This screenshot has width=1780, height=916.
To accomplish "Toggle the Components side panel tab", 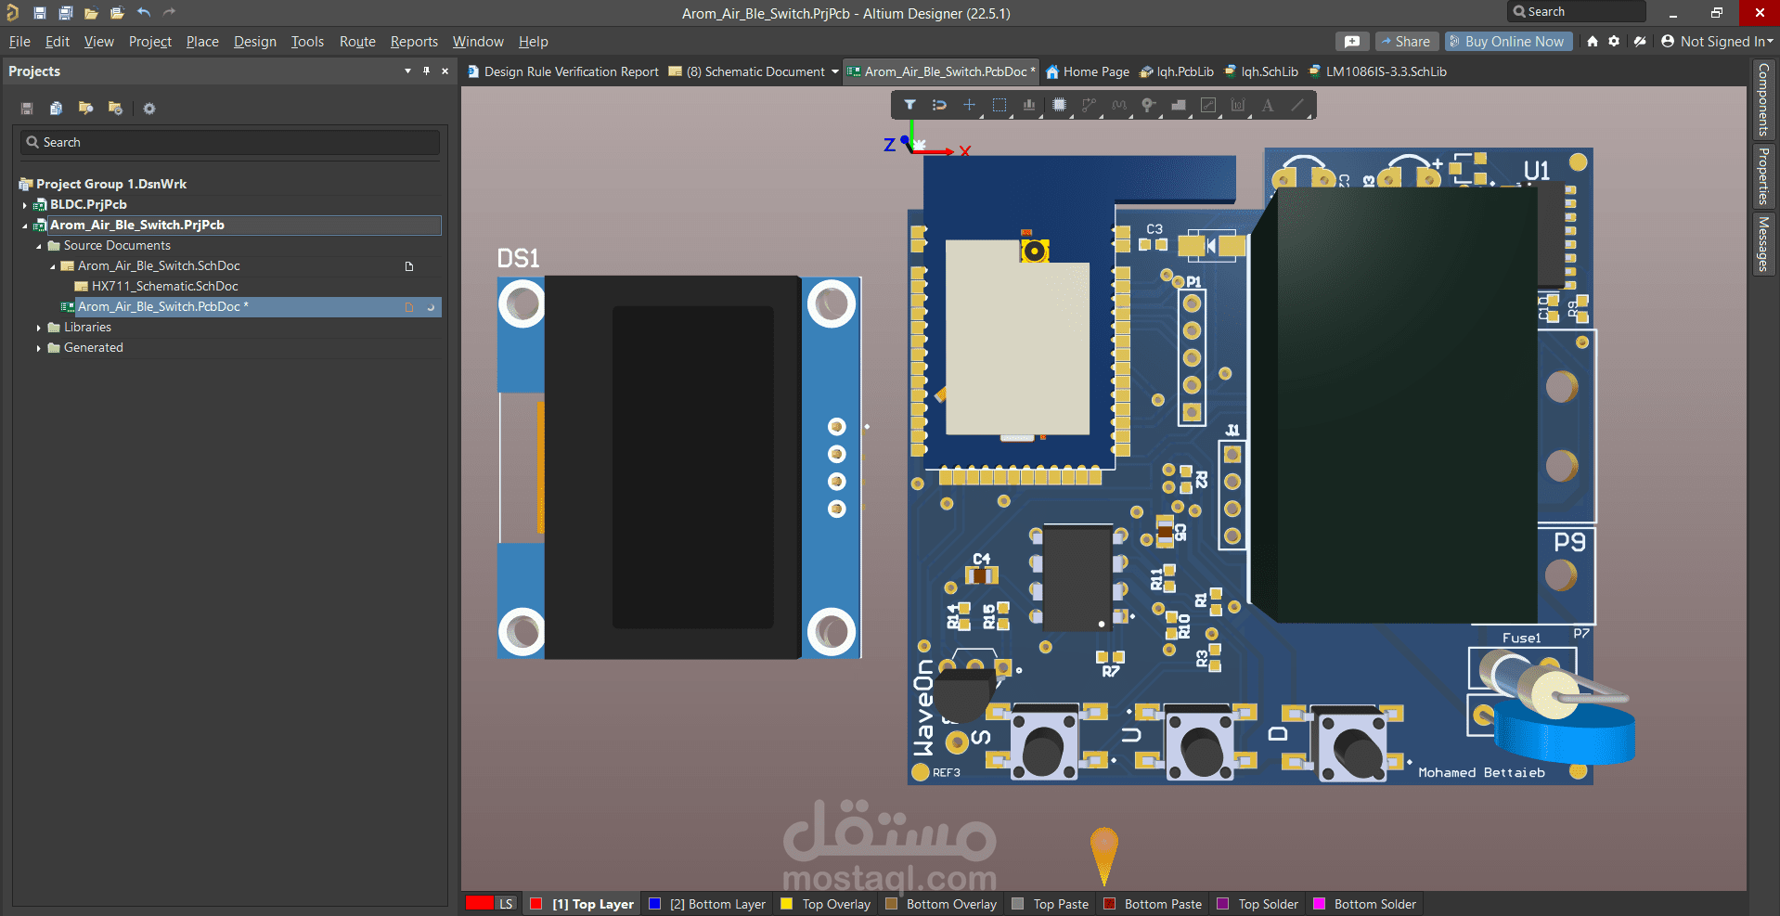I will [x=1762, y=99].
